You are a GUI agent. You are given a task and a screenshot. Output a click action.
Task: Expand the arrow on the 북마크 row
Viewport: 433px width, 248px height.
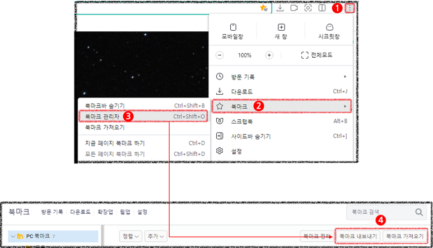coord(345,106)
